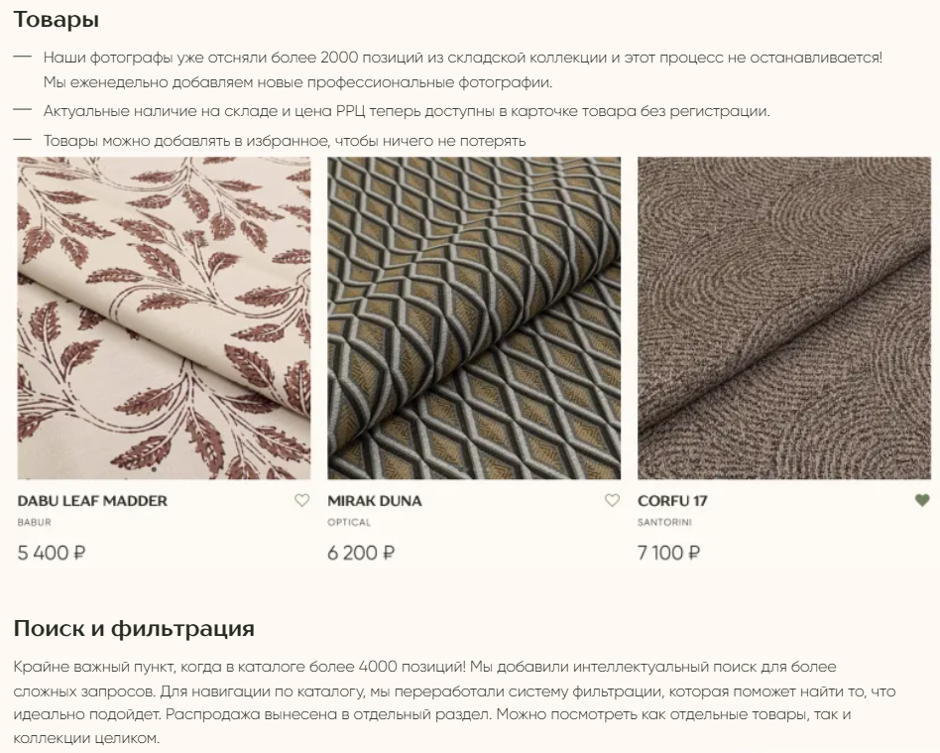Viewport: 940px width, 753px height.
Task: Open the brown Corfu 17 fabric image
Action: tap(784, 318)
